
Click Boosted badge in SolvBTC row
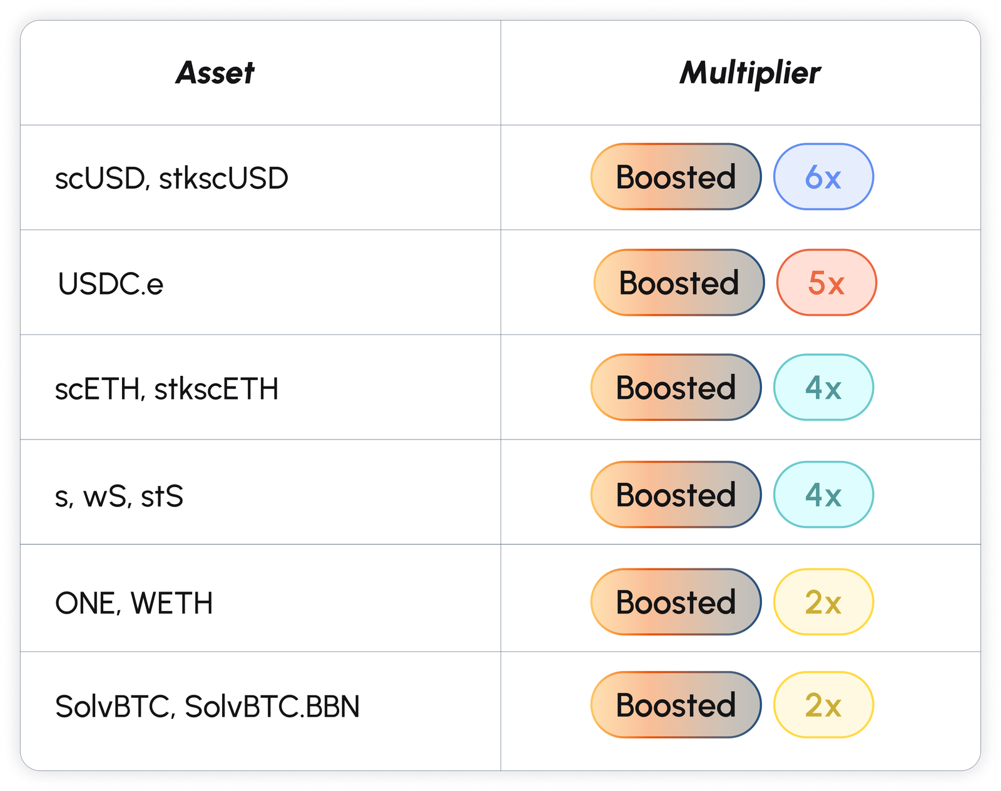pos(676,705)
